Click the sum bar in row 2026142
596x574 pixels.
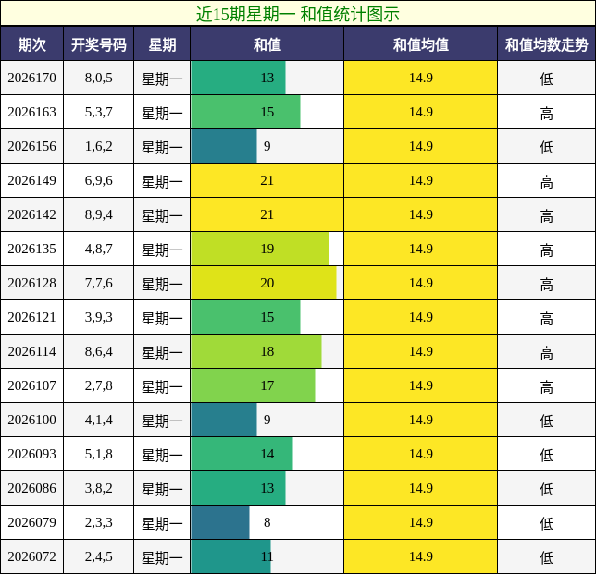267,214
